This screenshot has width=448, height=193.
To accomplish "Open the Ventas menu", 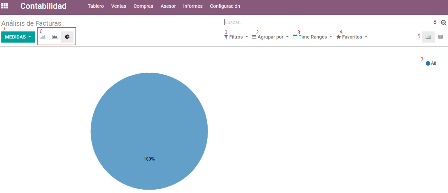I will click(119, 6).
